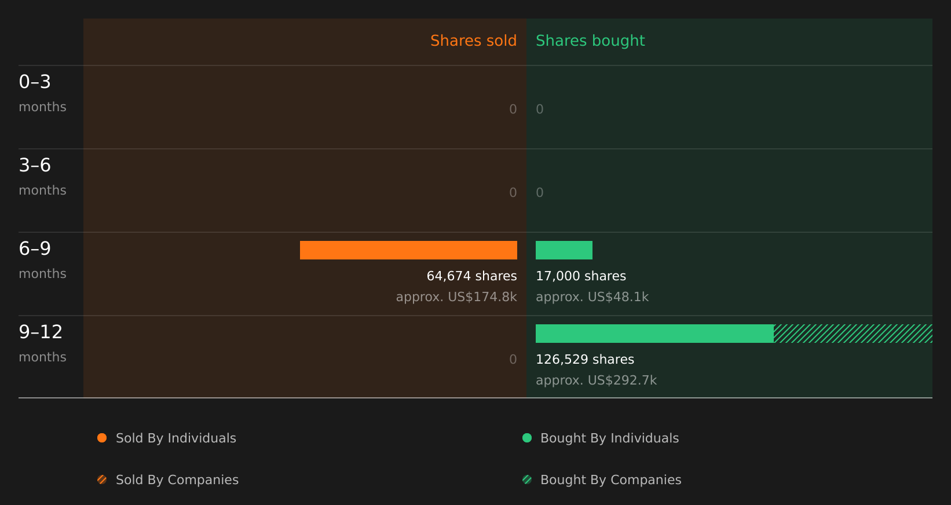The height and width of the screenshot is (505, 951).
Task: Click the approx. US$292.7k value
Action: [x=596, y=380]
